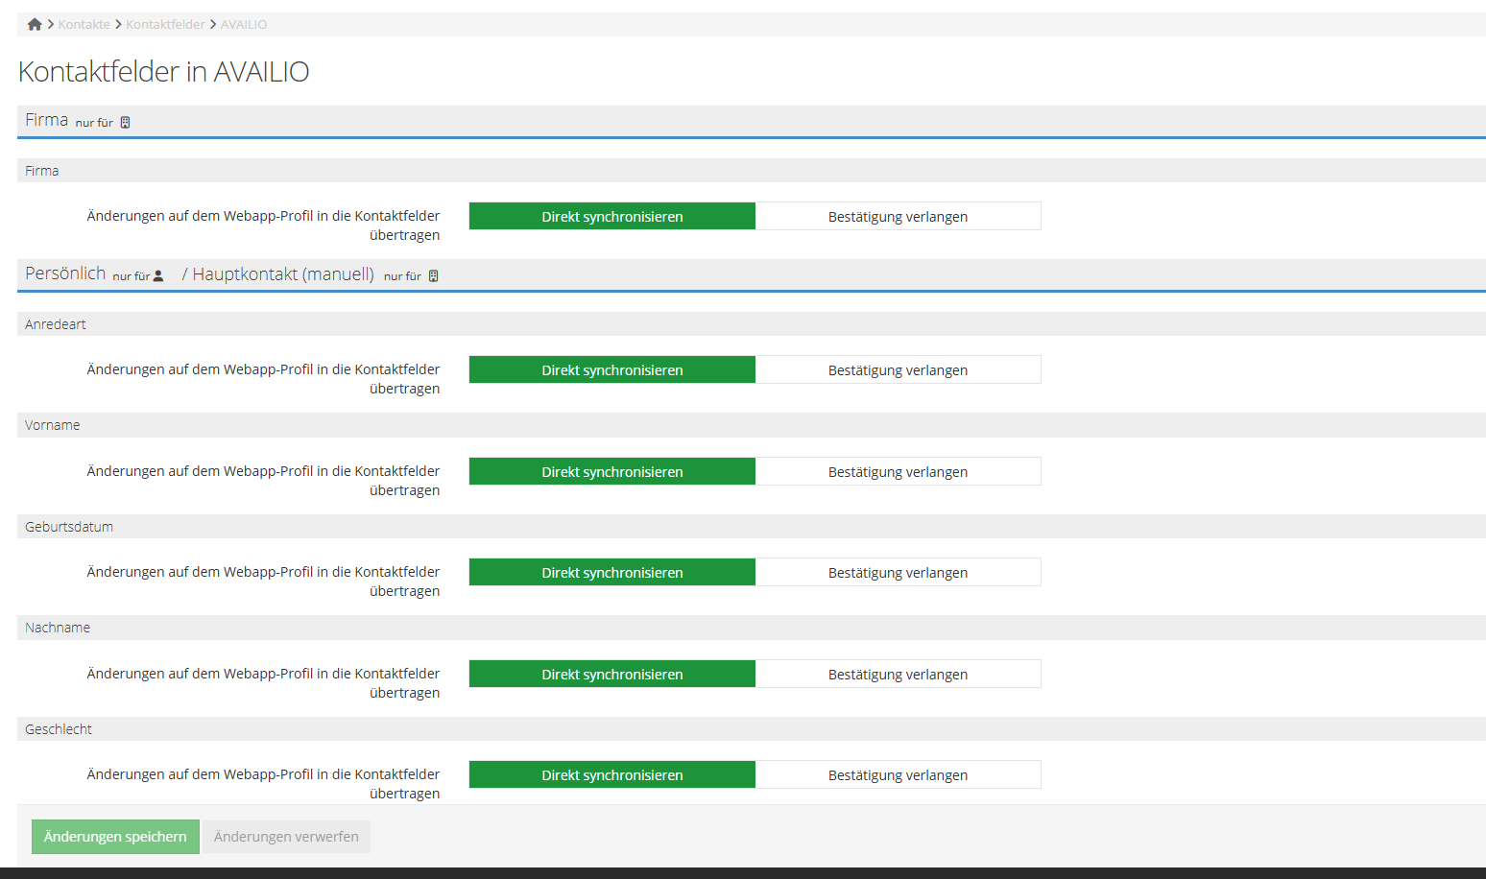Select Bestätigung verlangen for Vorname
1486x879 pixels.
pos(898,471)
